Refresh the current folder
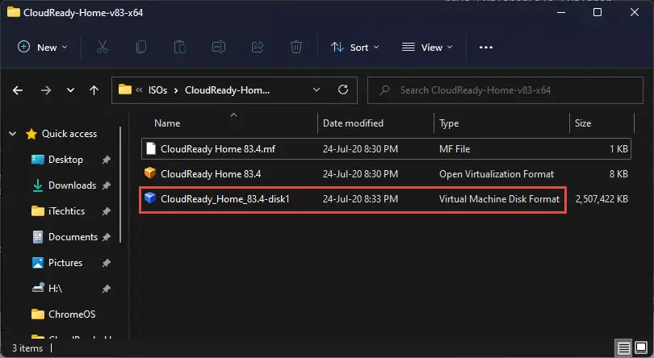 [x=343, y=89]
